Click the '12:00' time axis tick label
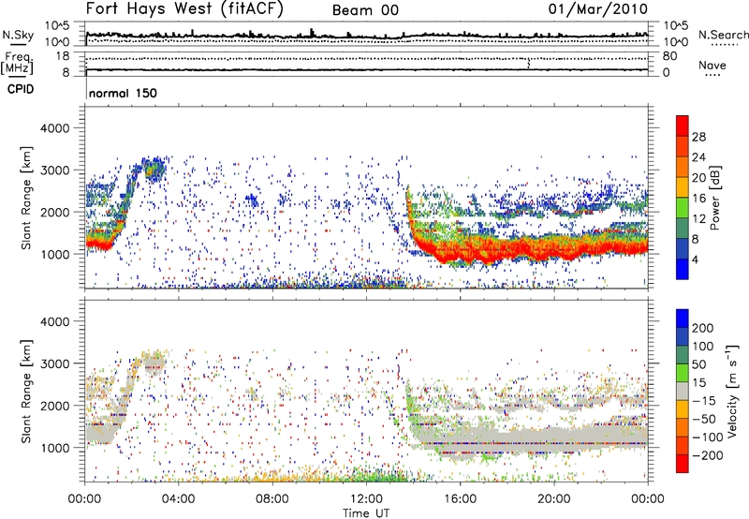 (366, 499)
